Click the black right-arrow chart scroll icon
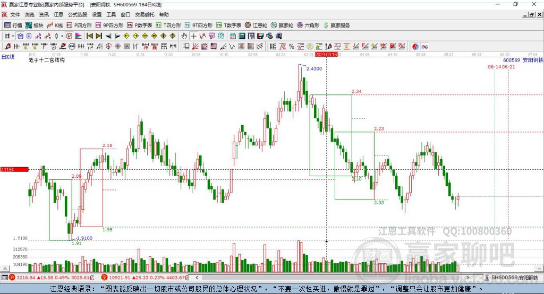This screenshot has height=294, width=544. click(x=117, y=36)
